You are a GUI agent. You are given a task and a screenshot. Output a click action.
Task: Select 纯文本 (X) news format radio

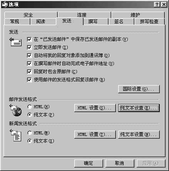tap(30, 141)
